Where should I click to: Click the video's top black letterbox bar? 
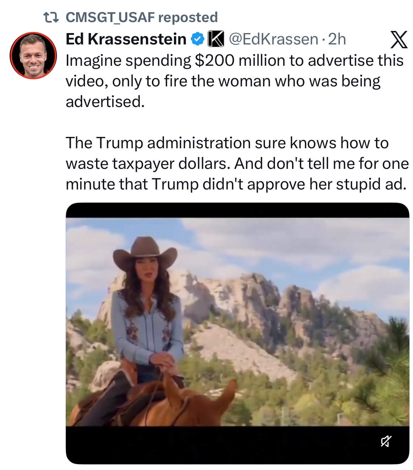point(237,210)
